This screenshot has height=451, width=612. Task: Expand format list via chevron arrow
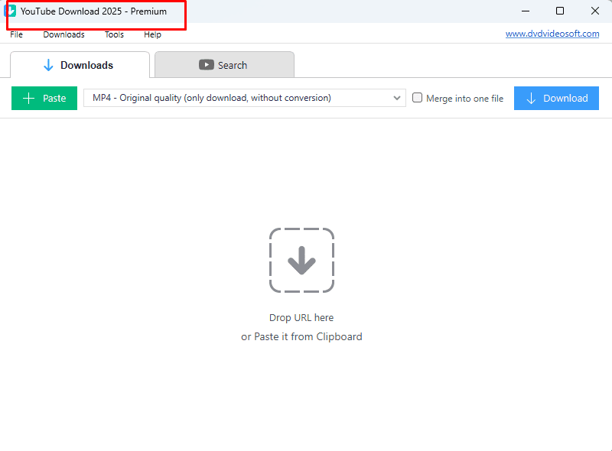click(397, 98)
